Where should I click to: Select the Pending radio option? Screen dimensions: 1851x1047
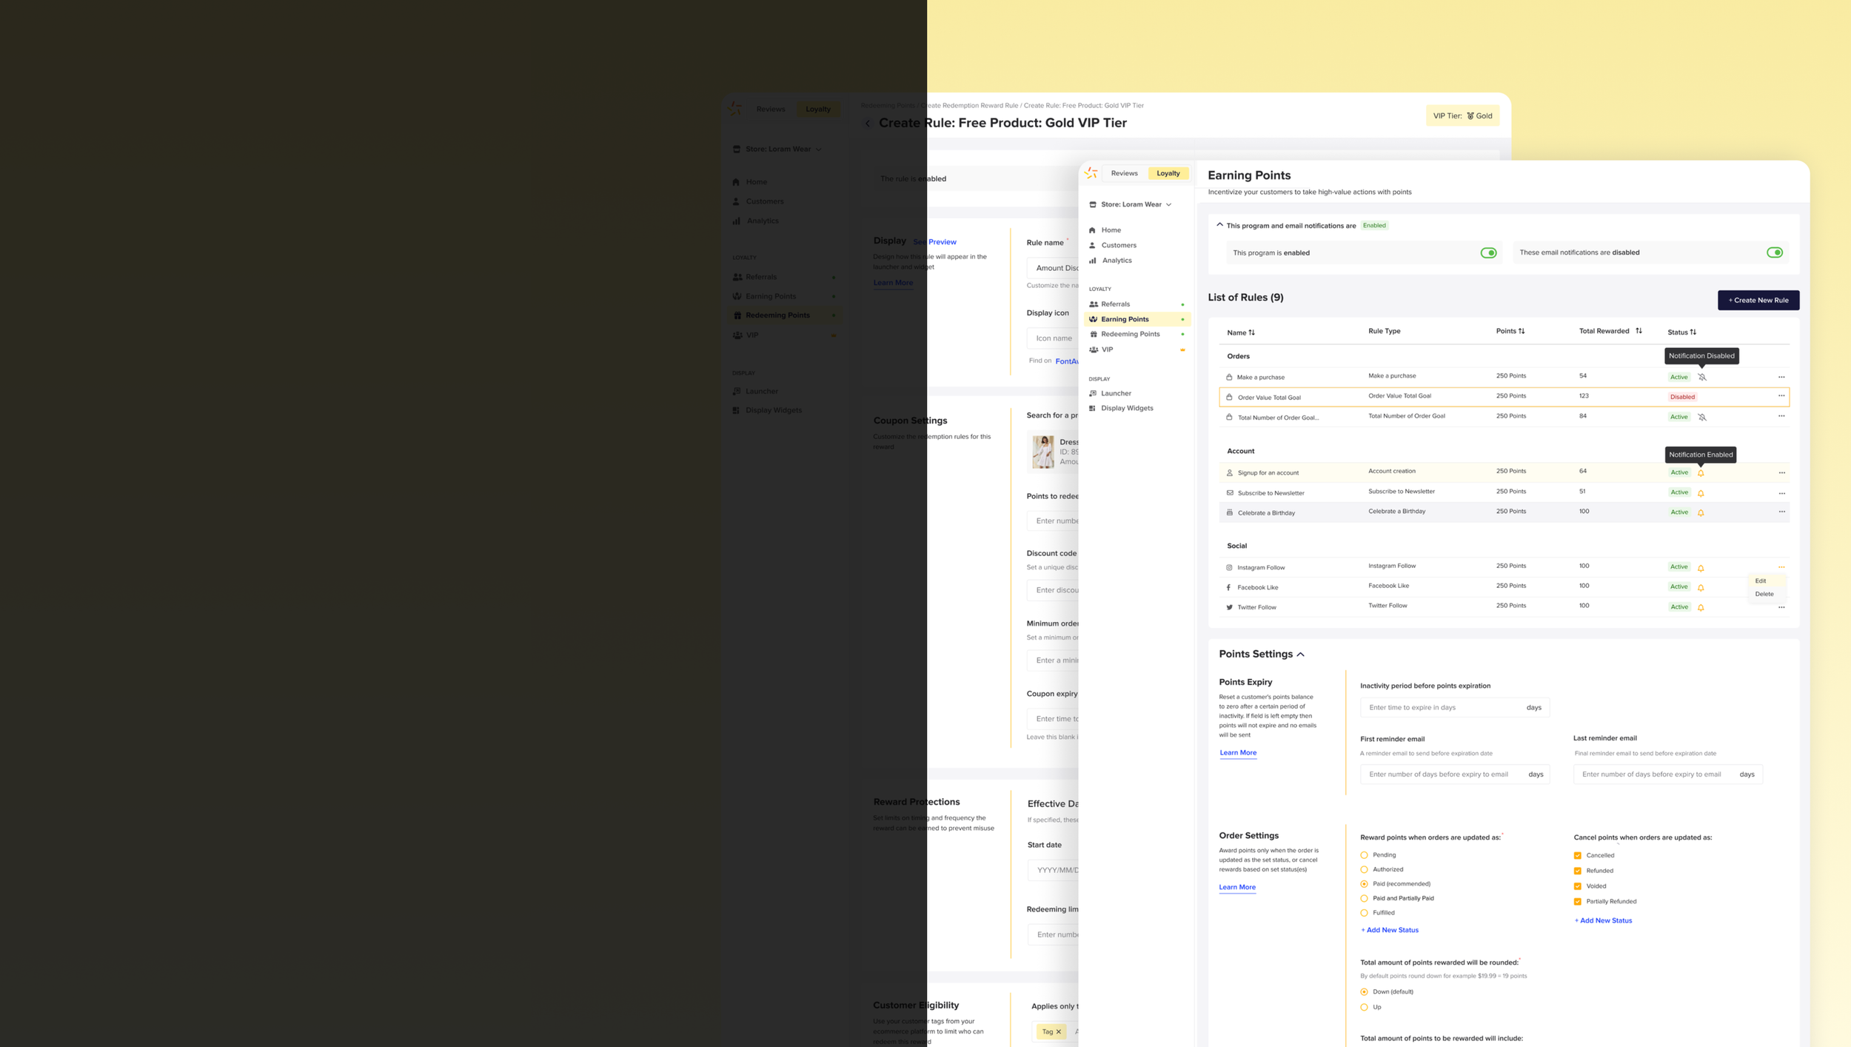1364,855
